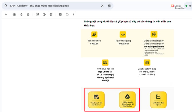Add email to Tasks
Image resolution: width=192 pixels, height=112 pixels.
click(51, 14)
